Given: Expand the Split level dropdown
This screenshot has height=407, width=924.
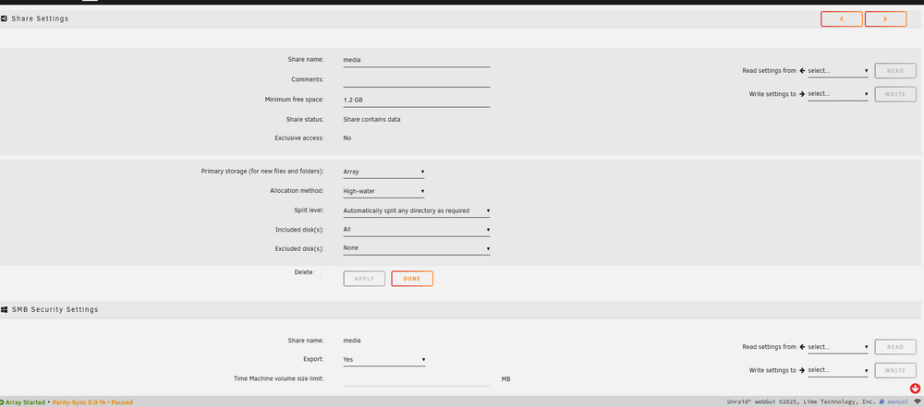Looking at the screenshot, I should pos(417,210).
